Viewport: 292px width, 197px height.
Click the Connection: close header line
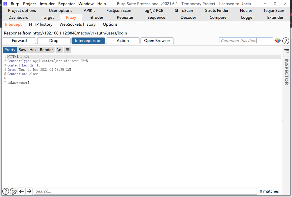23,74
